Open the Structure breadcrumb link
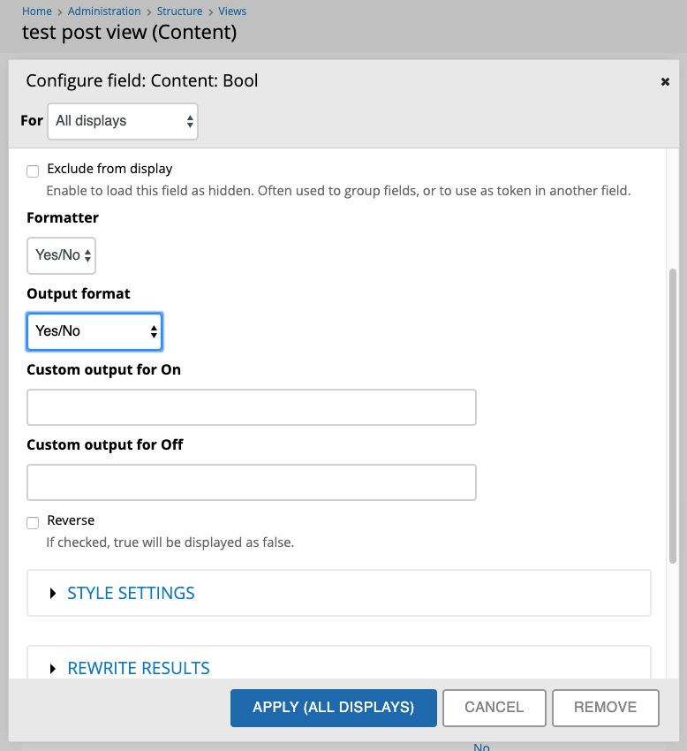 pos(179,11)
